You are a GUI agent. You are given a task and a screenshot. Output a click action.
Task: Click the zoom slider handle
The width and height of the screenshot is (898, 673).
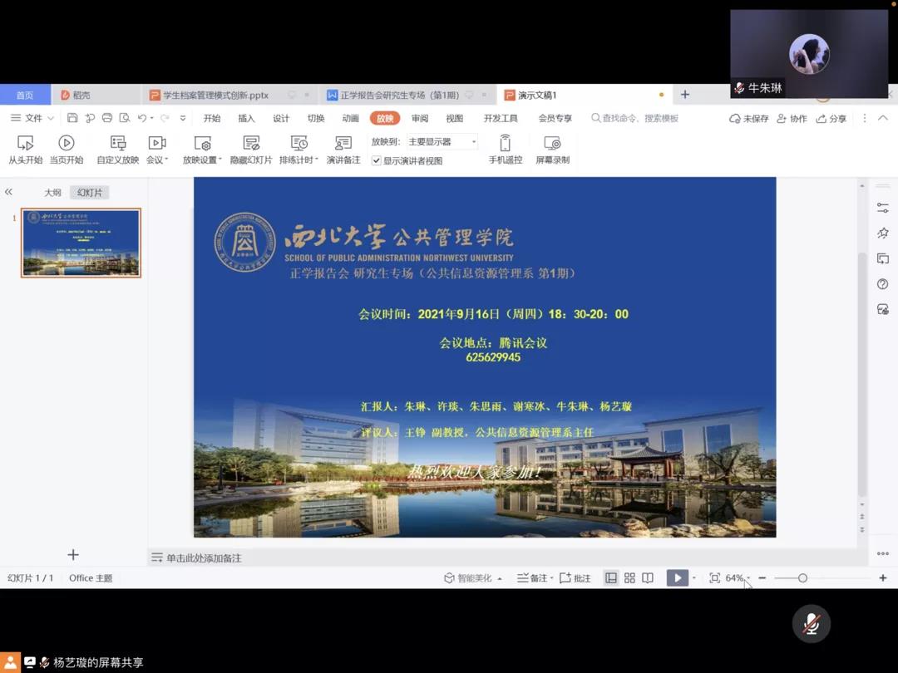tap(802, 578)
